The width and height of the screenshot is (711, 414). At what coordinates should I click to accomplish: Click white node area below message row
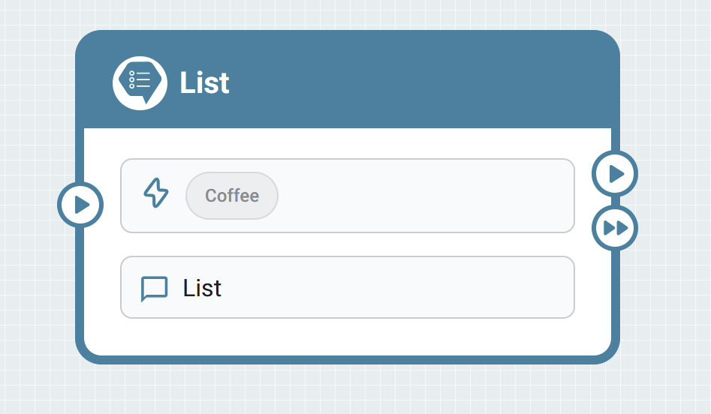click(x=347, y=336)
